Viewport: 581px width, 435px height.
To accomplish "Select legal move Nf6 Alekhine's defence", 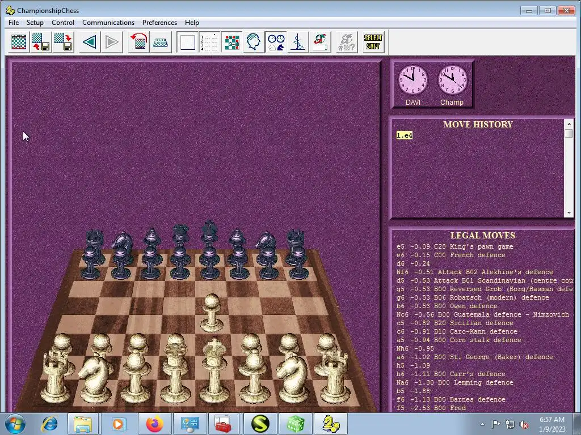I will click(x=475, y=272).
